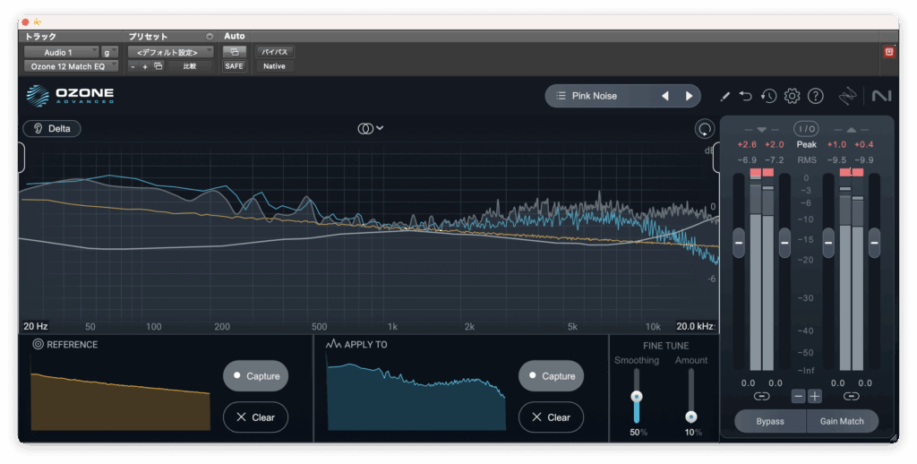Open the undo history clock icon
The image size is (917, 464).
click(x=768, y=96)
